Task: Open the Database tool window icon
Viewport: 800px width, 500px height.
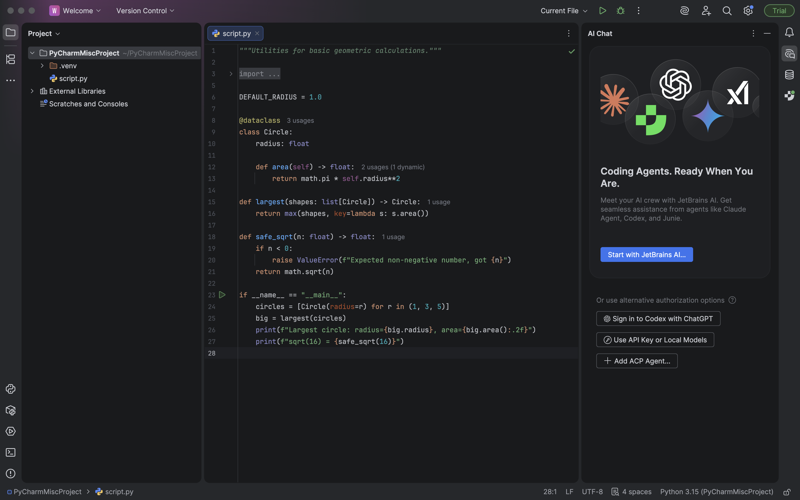Action: (x=789, y=75)
